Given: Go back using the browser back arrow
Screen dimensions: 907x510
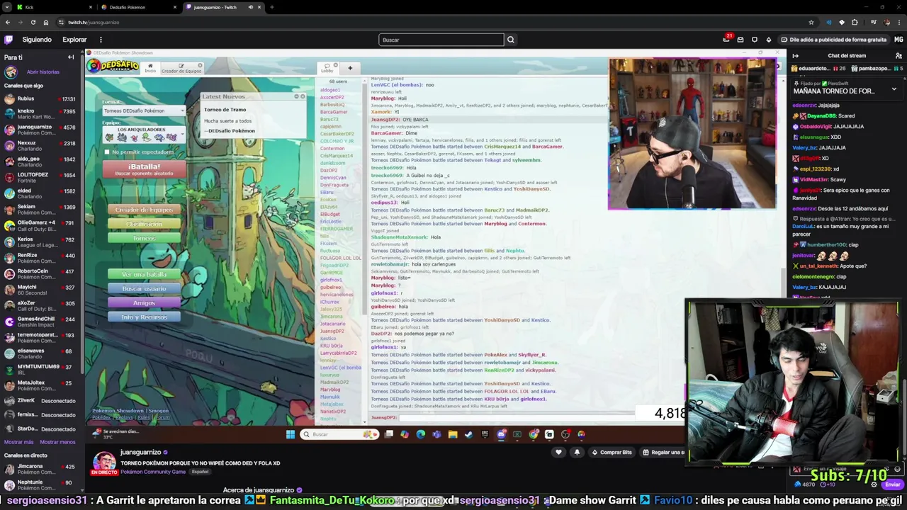Looking at the screenshot, I should (8, 22).
